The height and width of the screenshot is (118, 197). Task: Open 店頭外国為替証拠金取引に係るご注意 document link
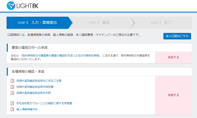[39, 81]
